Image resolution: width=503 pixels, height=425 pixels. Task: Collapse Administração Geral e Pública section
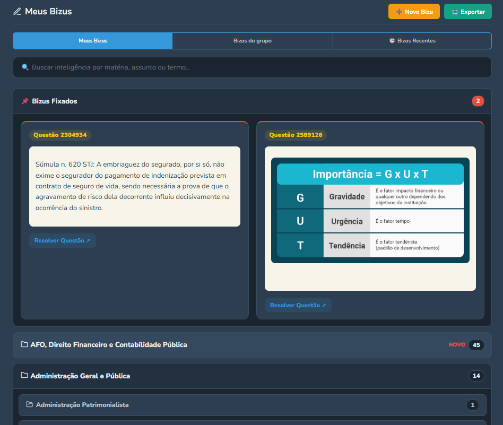coord(252,376)
